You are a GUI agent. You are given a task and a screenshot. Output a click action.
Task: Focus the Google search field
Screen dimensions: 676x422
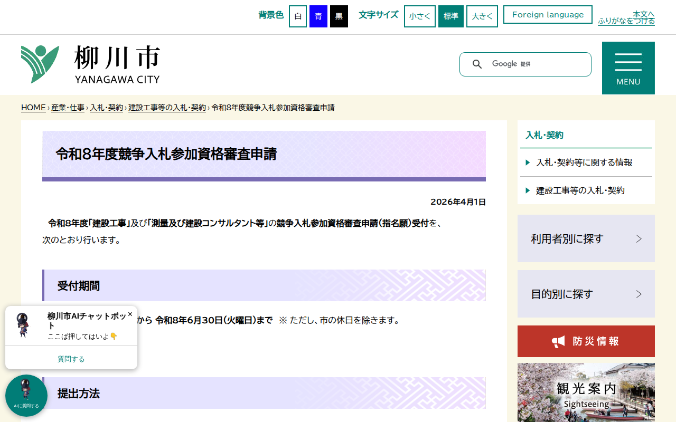point(536,64)
